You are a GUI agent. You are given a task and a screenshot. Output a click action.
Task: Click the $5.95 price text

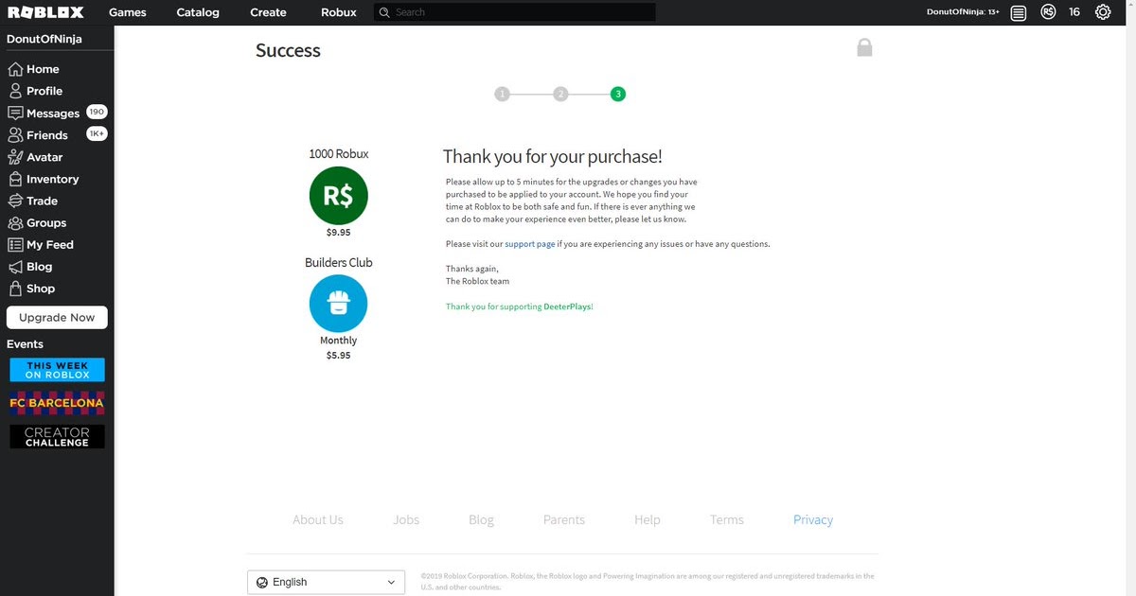[x=338, y=356]
